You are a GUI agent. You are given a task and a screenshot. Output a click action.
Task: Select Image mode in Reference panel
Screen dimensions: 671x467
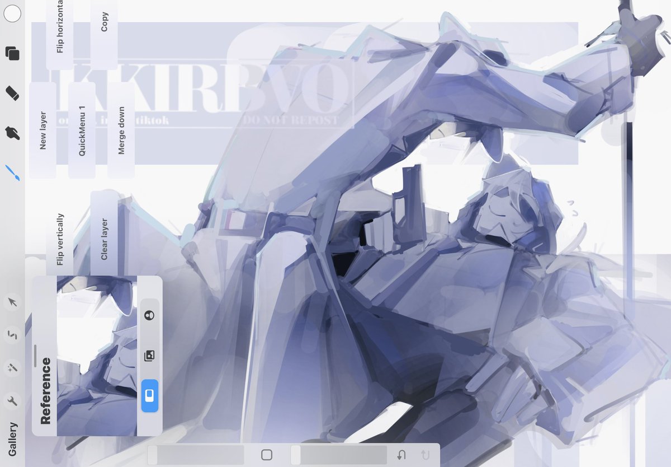click(149, 355)
